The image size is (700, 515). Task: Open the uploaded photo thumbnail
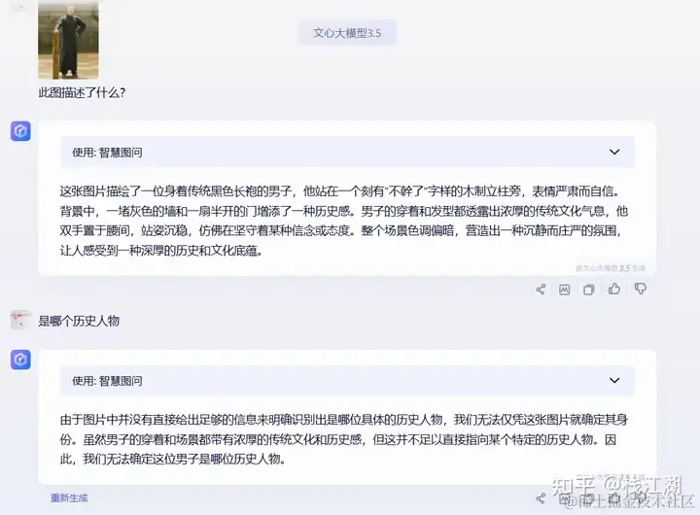tap(68, 39)
